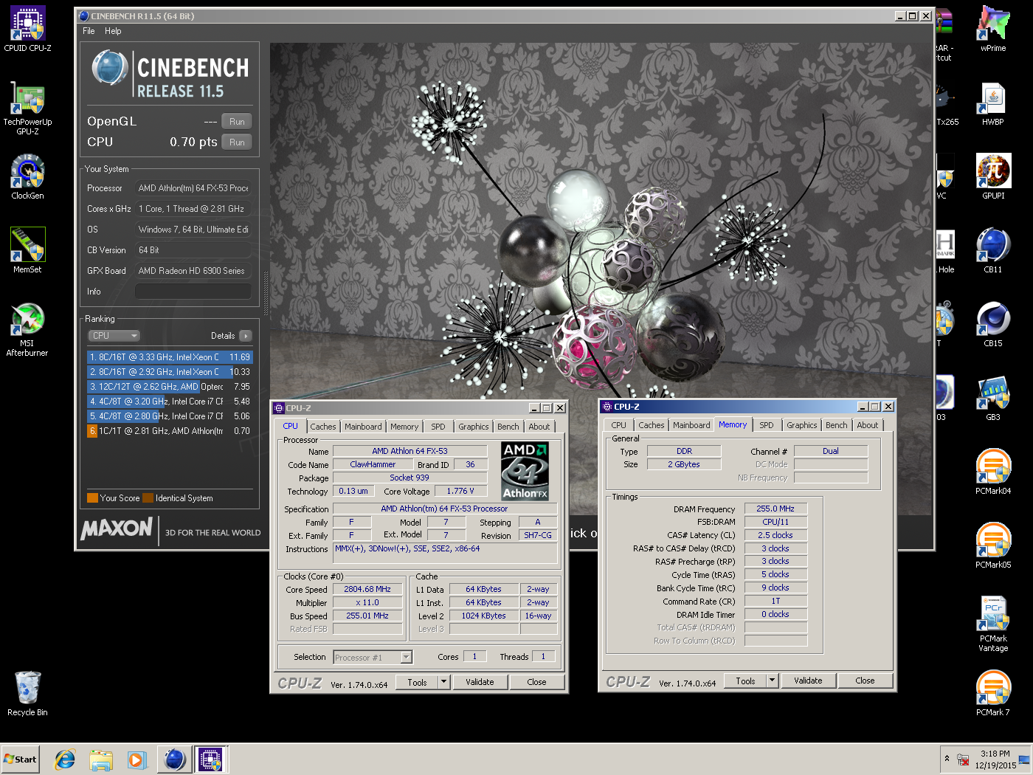Open Cinebench Help menu
The height and width of the screenshot is (775, 1033).
(113, 31)
